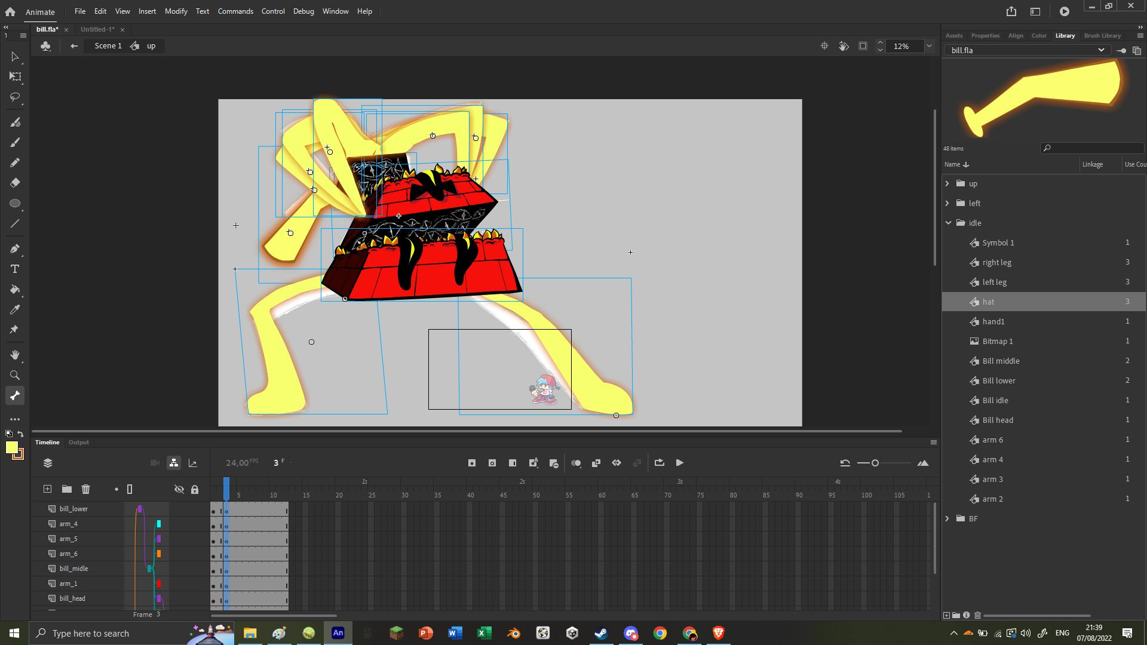Switch to the Output tab
The width and height of the screenshot is (1147, 645).
(78, 442)
